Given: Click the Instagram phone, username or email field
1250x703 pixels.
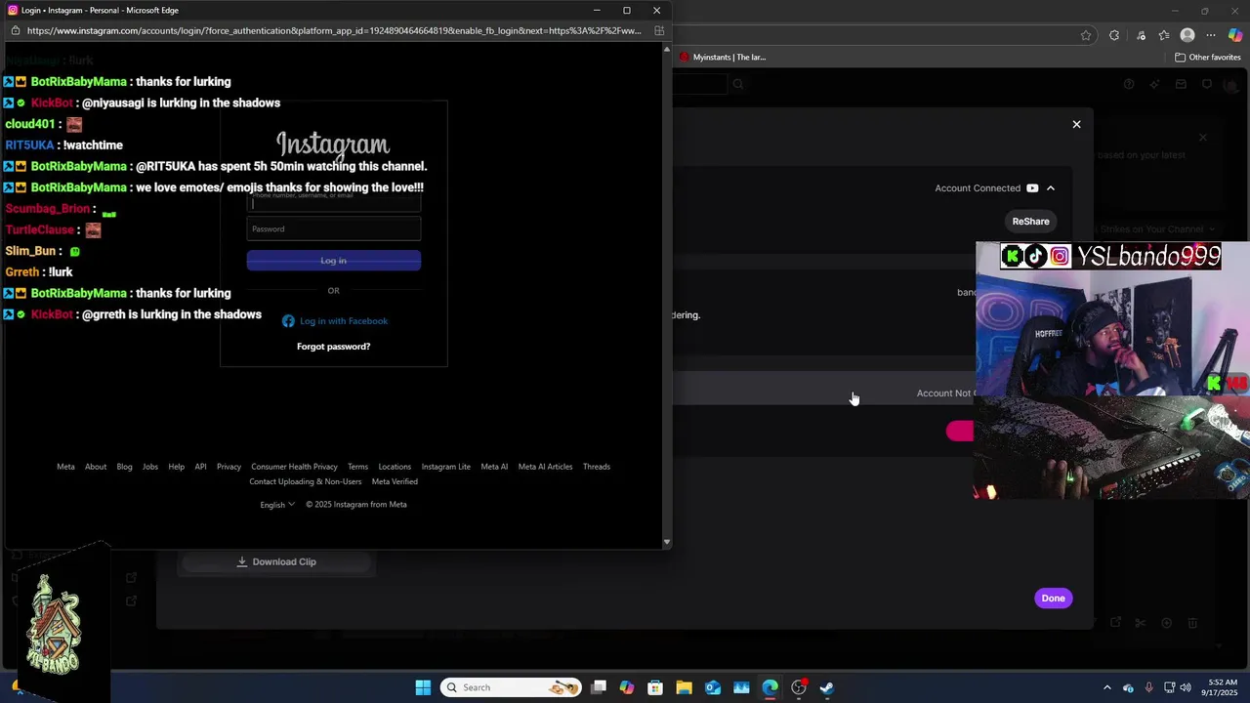Looking at the screenshot, I should 333,201.
